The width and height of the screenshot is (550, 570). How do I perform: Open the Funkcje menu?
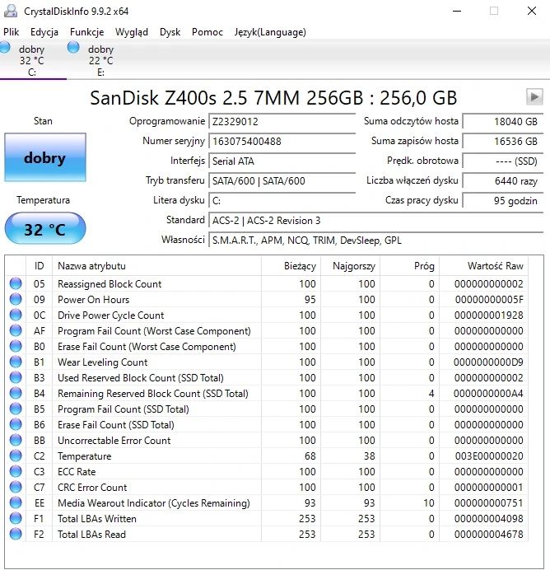[86, 32]
